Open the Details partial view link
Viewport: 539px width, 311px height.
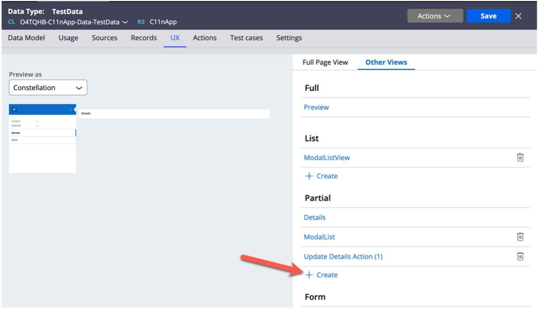pyautogui.click(x=315, y=217)
